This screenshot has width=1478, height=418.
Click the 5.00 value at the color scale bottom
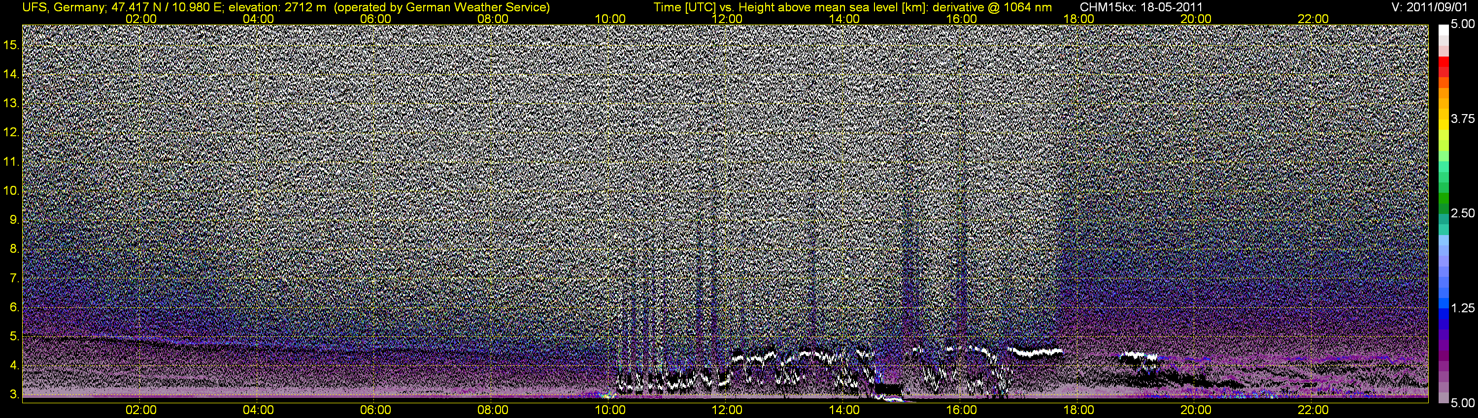1463,403
